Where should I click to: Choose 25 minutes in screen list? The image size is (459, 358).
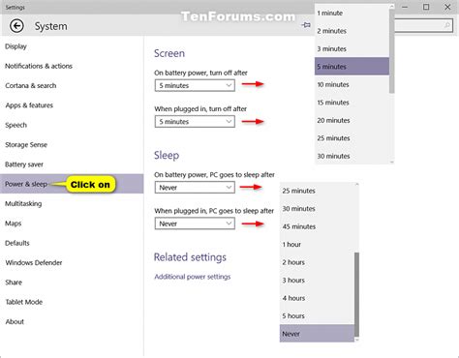[x=352, y=138]
